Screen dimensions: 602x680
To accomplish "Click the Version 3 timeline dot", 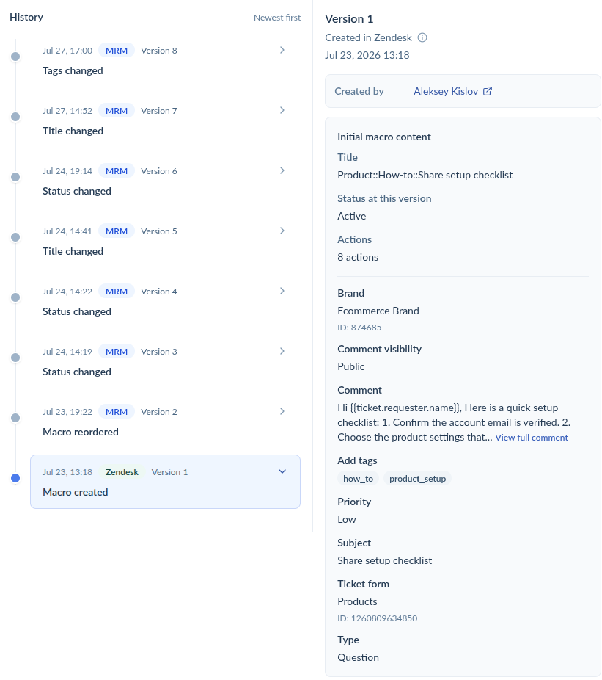I will (x=15, y=358).
